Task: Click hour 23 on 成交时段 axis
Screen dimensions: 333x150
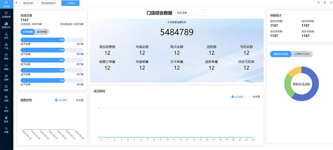Action: tap(253, 140)
